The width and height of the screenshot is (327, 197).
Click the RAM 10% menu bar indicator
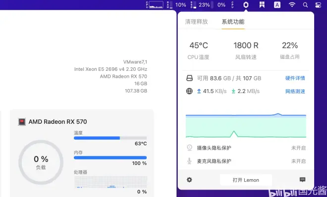pyautogui.click(x=176, y=5)
